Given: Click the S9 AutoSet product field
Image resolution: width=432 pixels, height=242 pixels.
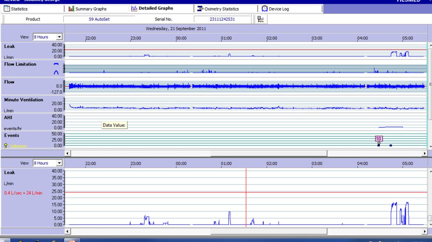Looking at the screenshot, I should tap(99, 19).
